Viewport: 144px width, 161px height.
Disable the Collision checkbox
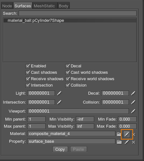point(67,85)
